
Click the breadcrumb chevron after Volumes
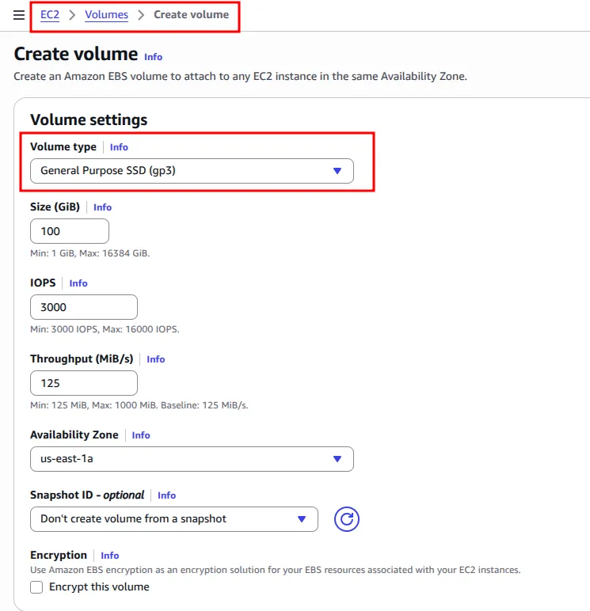pos(141,15)
